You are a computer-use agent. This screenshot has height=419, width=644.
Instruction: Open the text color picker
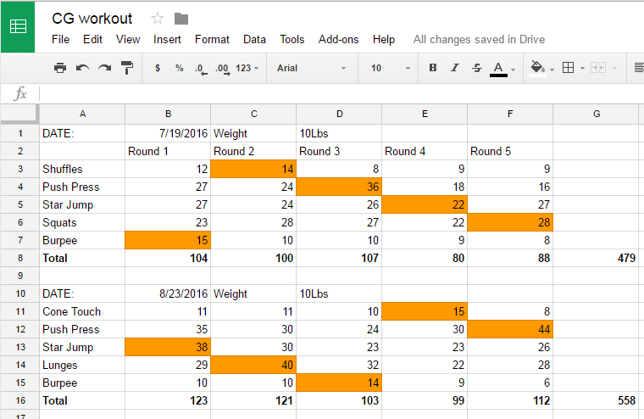coord(498,69)
